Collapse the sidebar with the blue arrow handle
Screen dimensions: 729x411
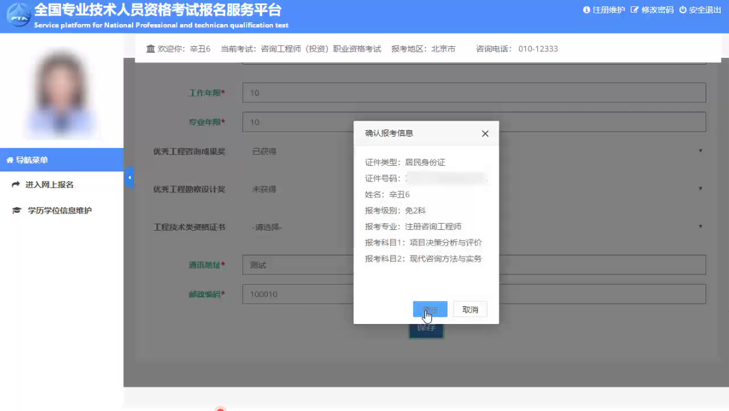(x=129, y=178)
